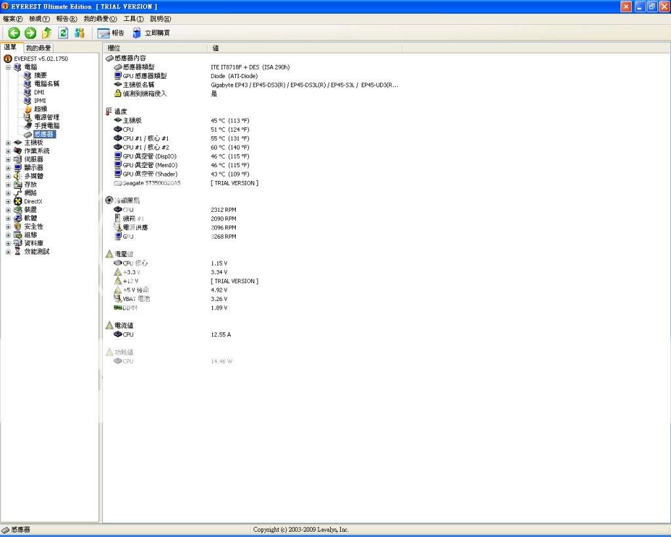The image size is (671, 537).
Task: Click the 報告 toolbar button
Action: click(x=111, y=33)
